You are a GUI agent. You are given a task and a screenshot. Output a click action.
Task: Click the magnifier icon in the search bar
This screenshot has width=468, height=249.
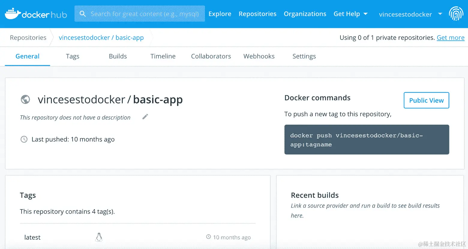(82, 13)
